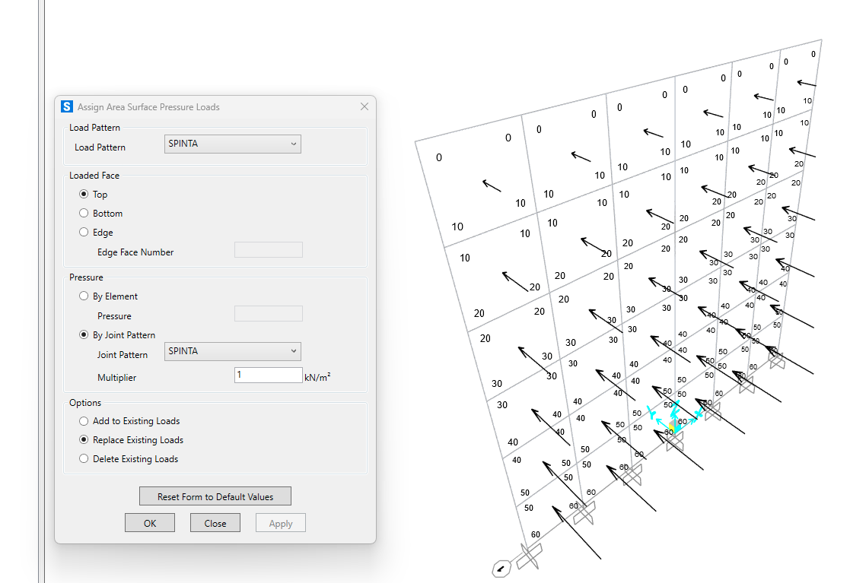Expand the Joint Pattern combo box
Screen dimensions: 850x583
point(232,351)
